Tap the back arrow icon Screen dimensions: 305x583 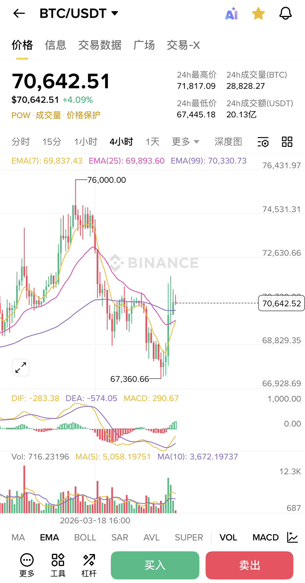(19, 14)
